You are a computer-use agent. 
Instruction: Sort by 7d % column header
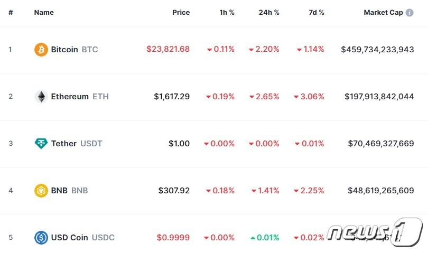315,12
